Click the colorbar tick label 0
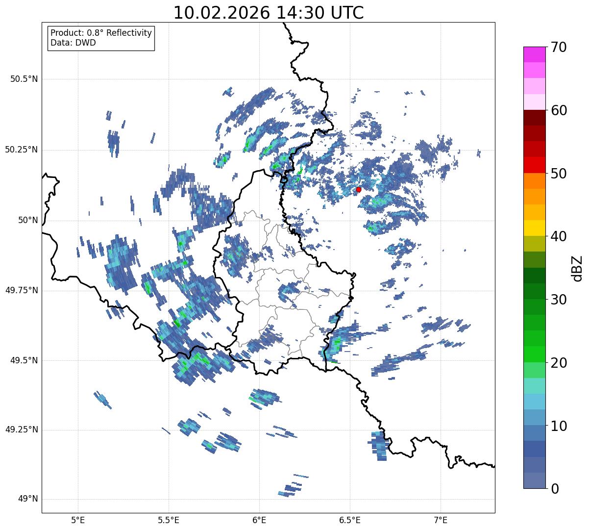 tap(555, 489)
